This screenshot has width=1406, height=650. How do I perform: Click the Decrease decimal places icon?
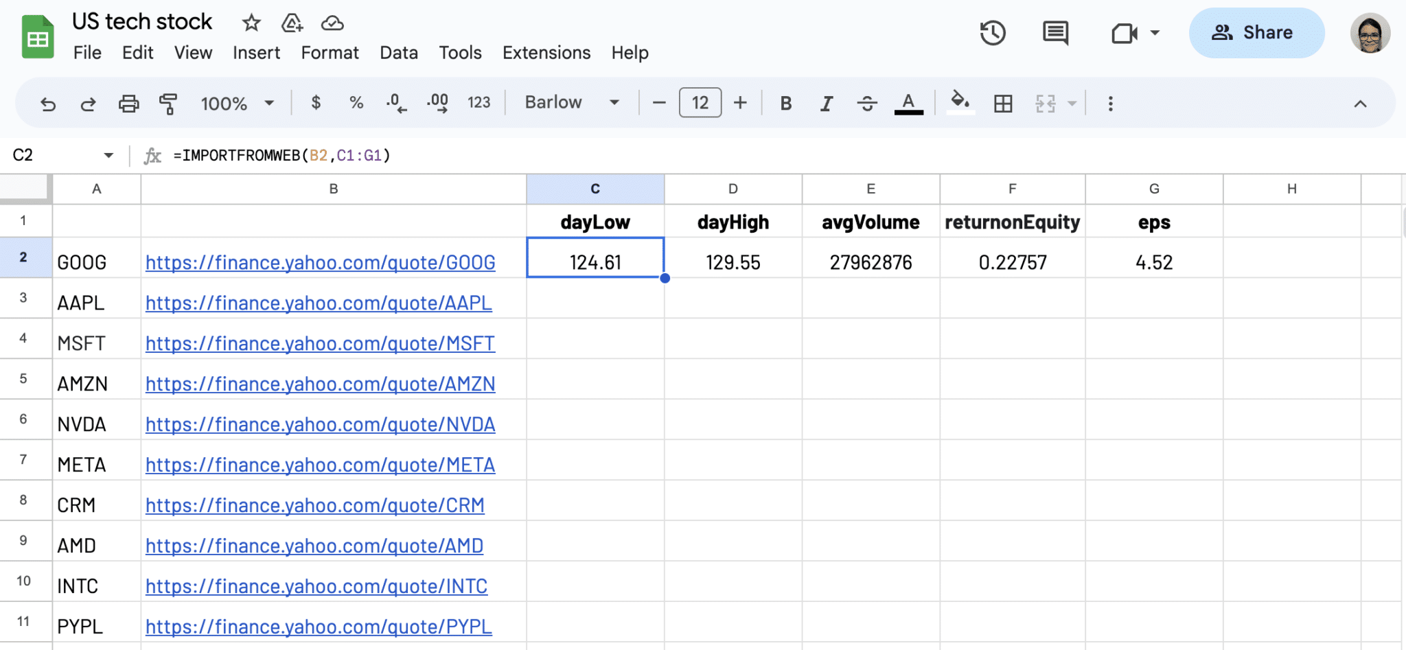pyautogui.click(x=395, y=103)
